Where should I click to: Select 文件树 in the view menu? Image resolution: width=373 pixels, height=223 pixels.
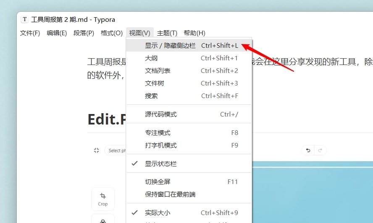(x=189, y=83)
